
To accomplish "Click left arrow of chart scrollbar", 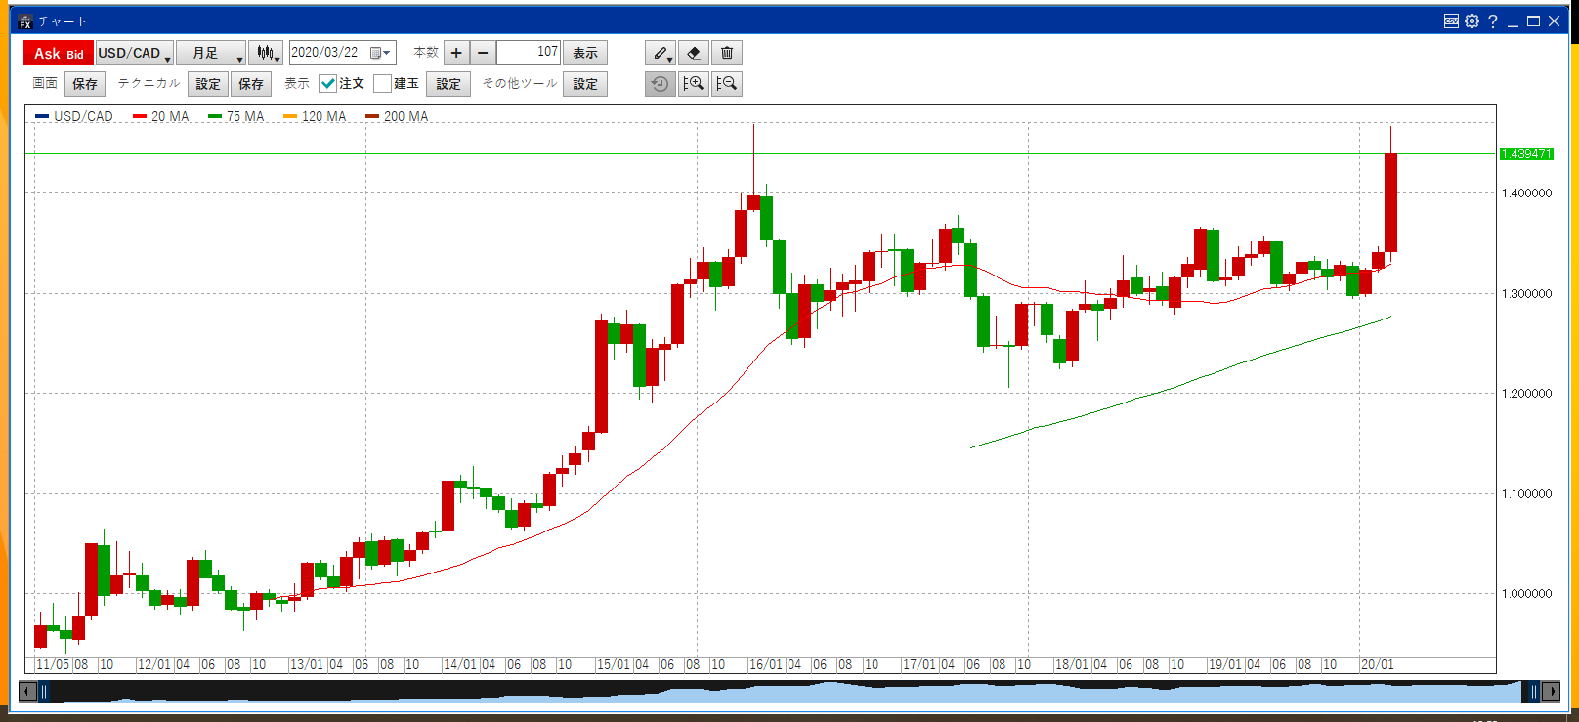I will click(27, 692).
